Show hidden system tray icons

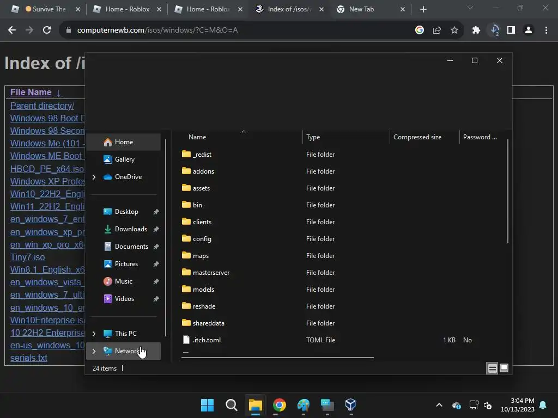point(439,405)
